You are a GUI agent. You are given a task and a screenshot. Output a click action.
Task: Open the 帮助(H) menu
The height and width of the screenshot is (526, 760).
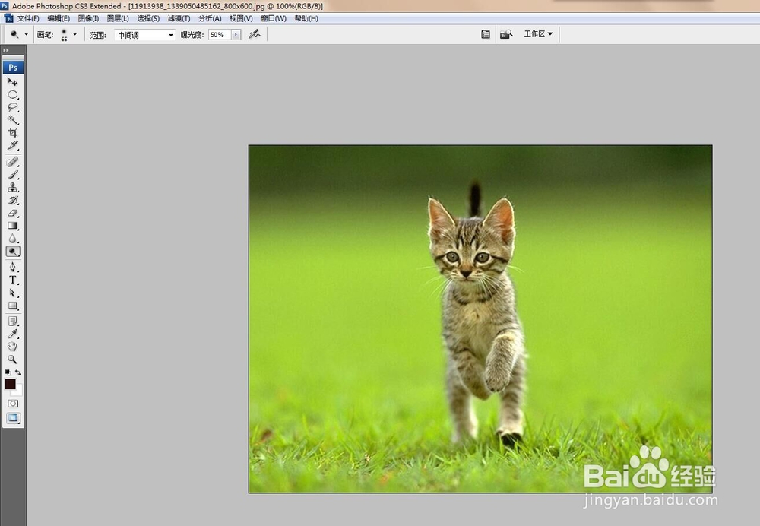306,18
